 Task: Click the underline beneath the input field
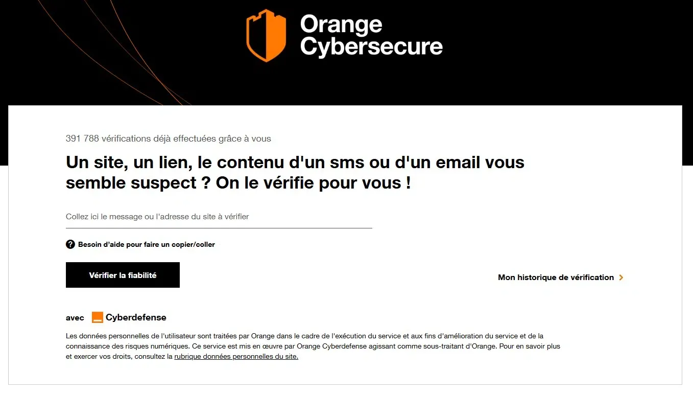click(x=219, y=228)
